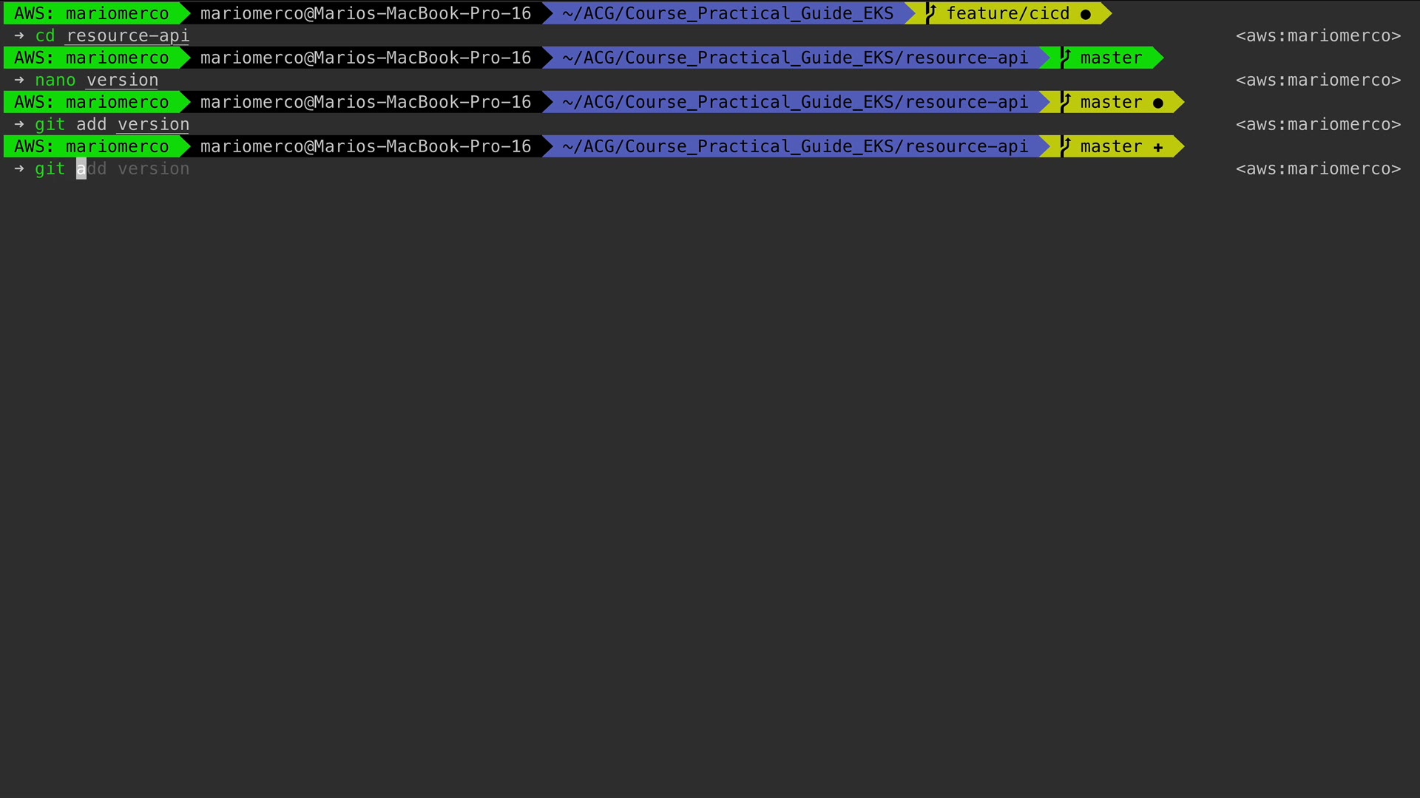
Task: Click the git branch icon before feature/cicd
Action: point(930,13)
